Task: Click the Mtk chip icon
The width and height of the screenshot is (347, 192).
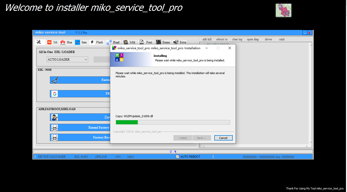Action: click(x=126, y=42)
